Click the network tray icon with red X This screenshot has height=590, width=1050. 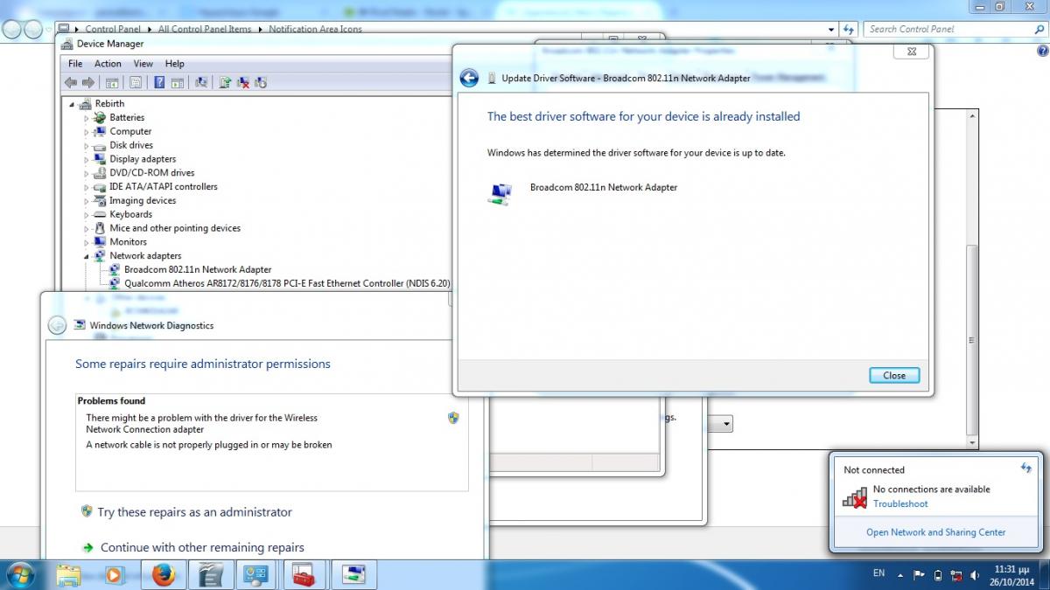click(956, 575)
